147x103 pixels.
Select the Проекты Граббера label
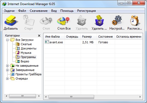pos(28,74)
